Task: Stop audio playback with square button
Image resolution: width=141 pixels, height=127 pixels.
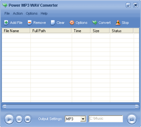Action: click(x=28, y=119)
